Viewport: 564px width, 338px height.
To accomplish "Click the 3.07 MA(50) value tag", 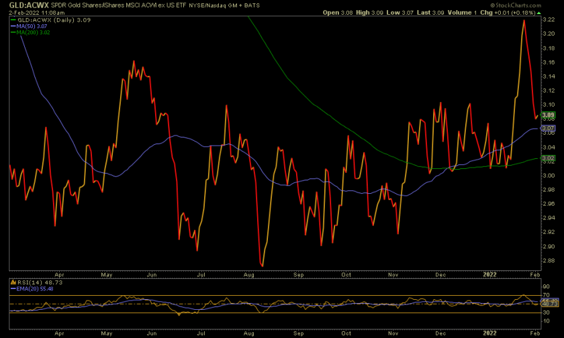I will (547, 128).
